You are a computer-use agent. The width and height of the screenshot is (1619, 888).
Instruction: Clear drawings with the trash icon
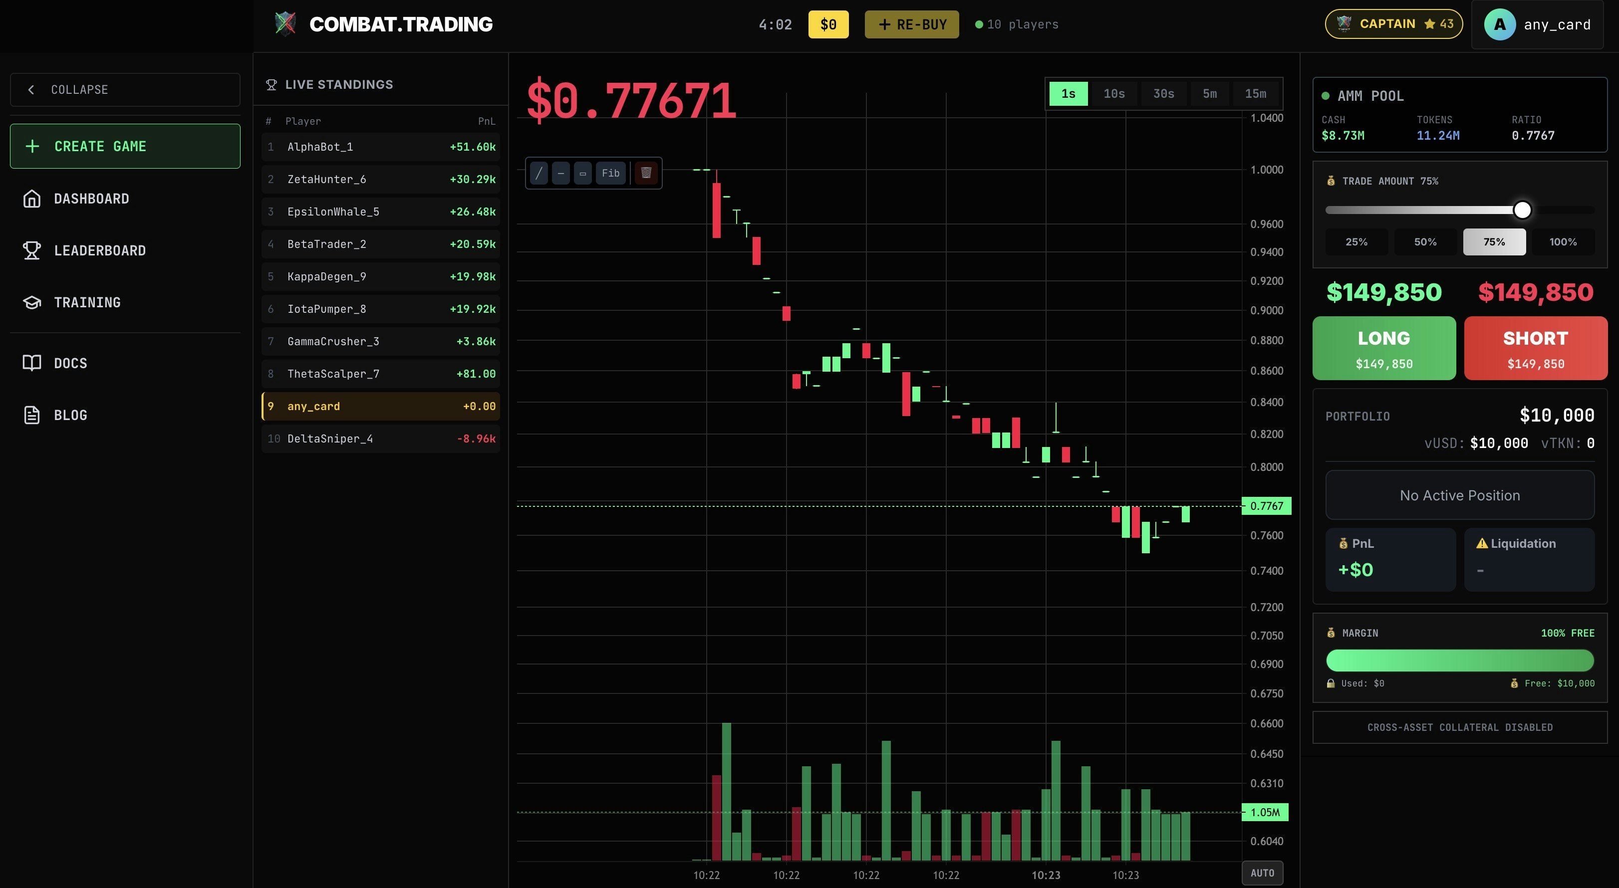point(645,173)
